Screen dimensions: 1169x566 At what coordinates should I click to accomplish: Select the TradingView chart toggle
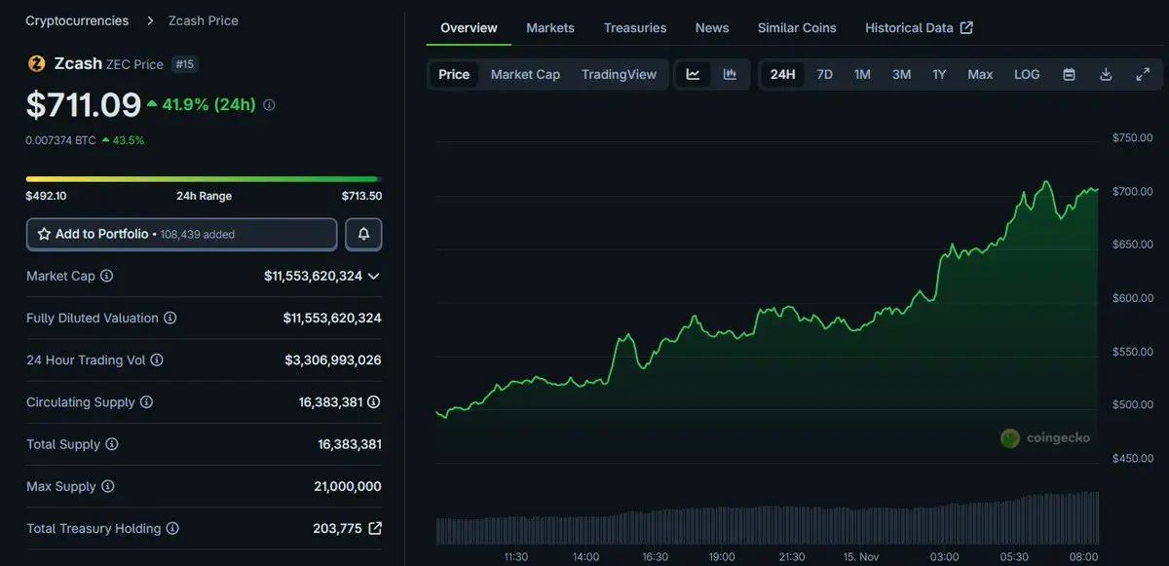point(619,74)
